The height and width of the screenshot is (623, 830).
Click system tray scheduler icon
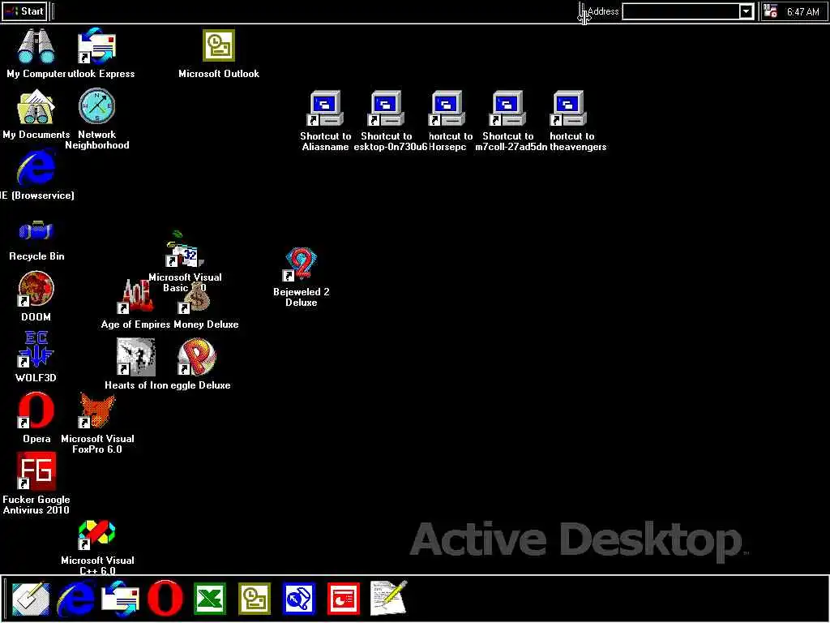pyautogui.click(x=771, y=11)
